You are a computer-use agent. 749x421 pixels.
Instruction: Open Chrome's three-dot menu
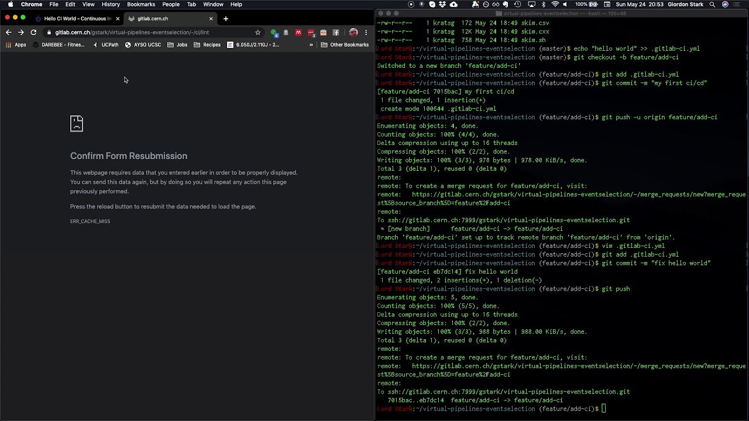(366, 33)
